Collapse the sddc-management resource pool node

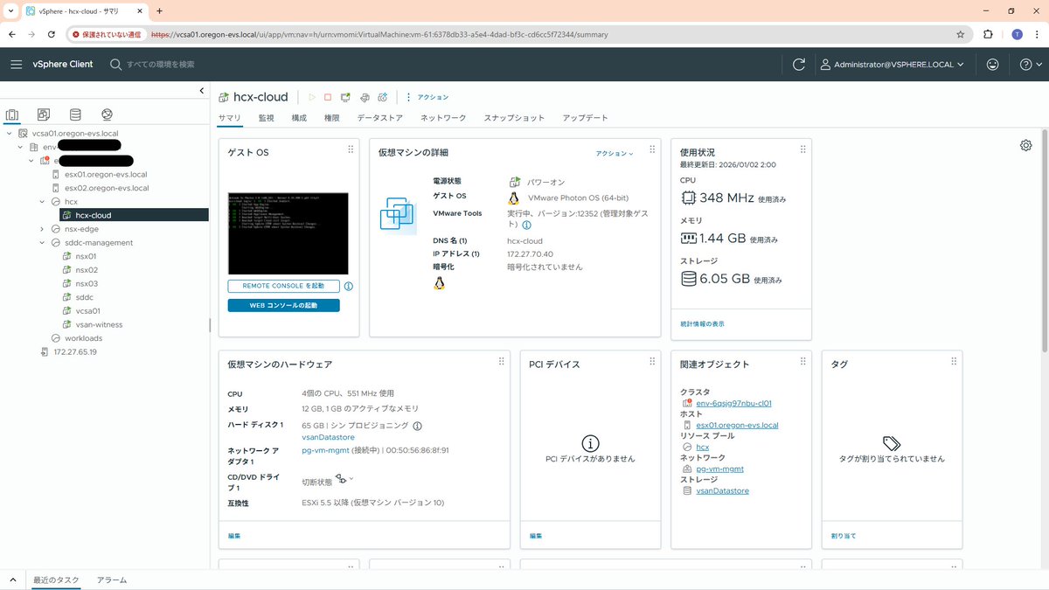43,243
